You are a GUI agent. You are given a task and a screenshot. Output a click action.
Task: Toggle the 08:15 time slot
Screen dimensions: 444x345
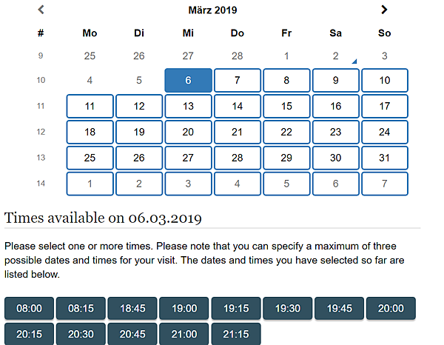[81, 309]
